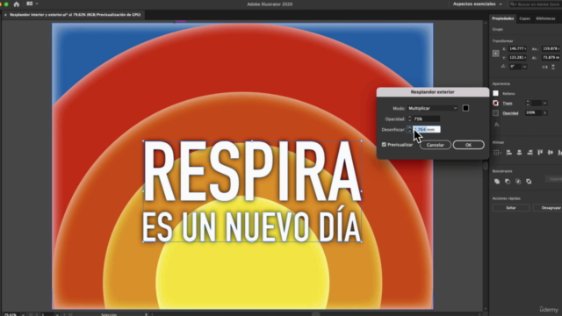Click the flip horizontal icon in Transformar
This screenshot has height=316, width=562.
pos(544,67)
